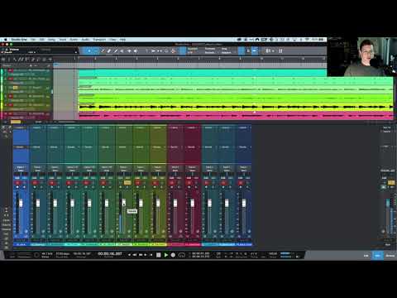The image size is (397, 298).
Task: Open the track list icon above tracks
Action: point(3,60)
